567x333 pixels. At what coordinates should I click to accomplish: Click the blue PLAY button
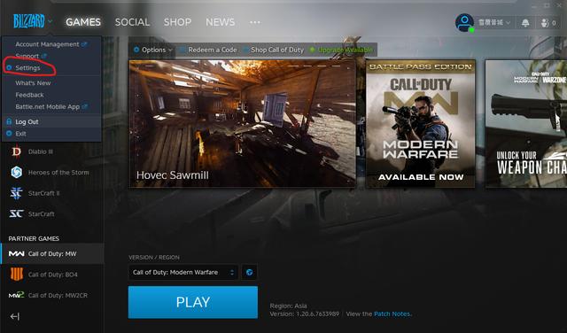(x=193, y=302)
